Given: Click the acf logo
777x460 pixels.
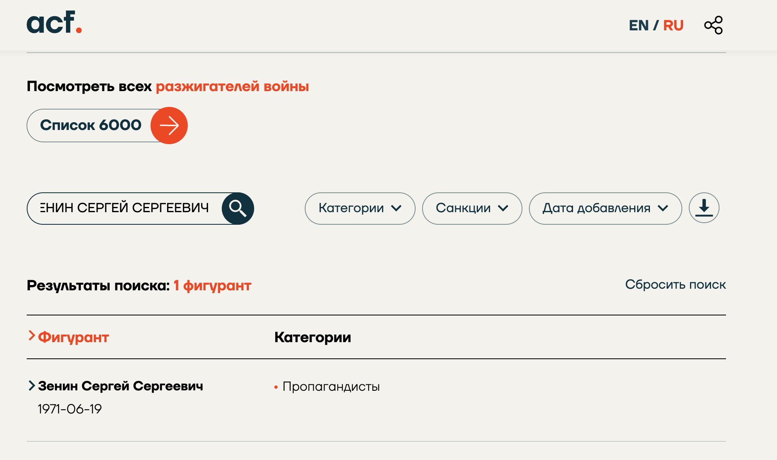Looking at the screenshot, I should pyautogui.click(x=54, y=23).
